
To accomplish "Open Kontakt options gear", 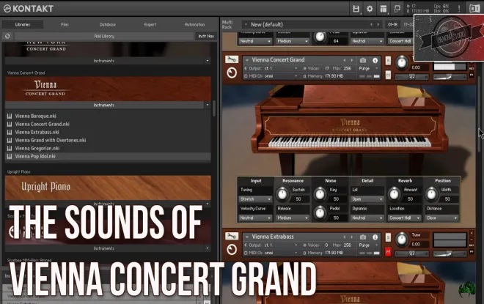I will [x=370, y=9].
